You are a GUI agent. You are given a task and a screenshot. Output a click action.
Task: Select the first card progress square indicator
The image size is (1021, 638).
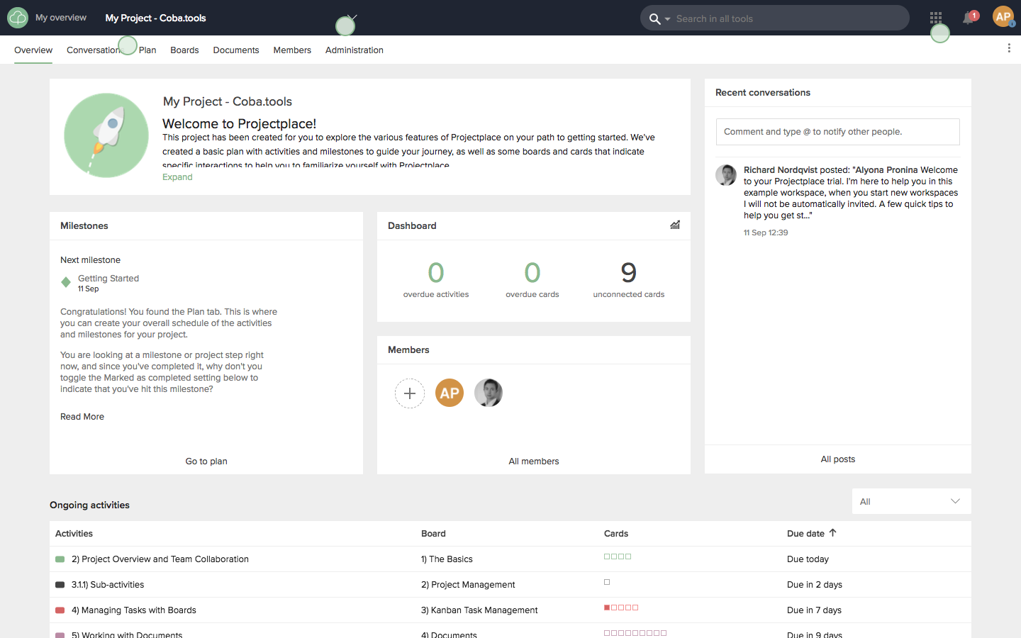pyautogui.click(x=606, y=556)
